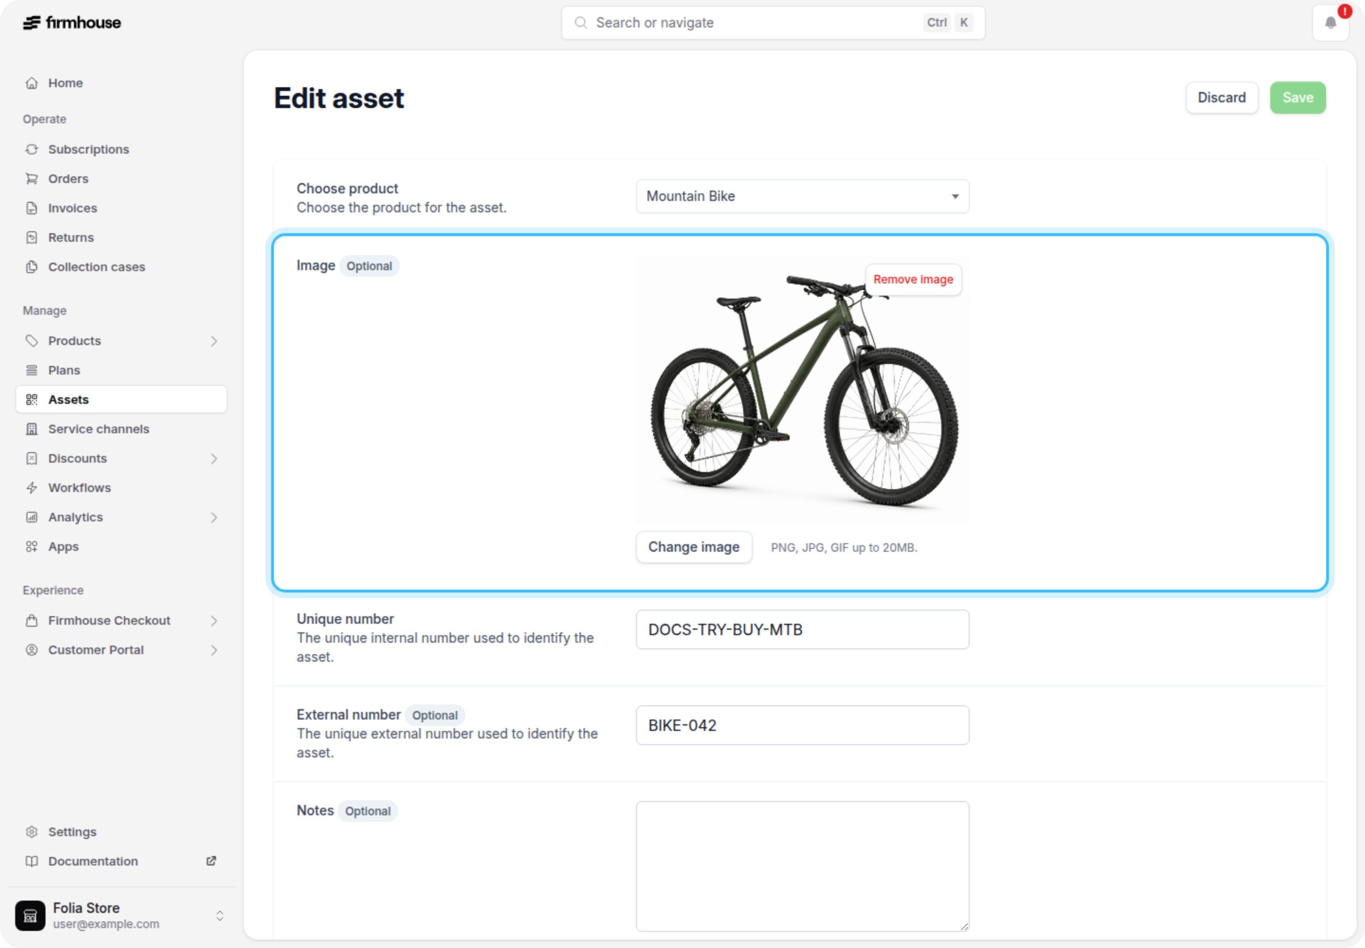Viewport: 1365px width, 948px height.
Task: Click the mountain bike image thumbnail
Action: (x=802, y=390)
